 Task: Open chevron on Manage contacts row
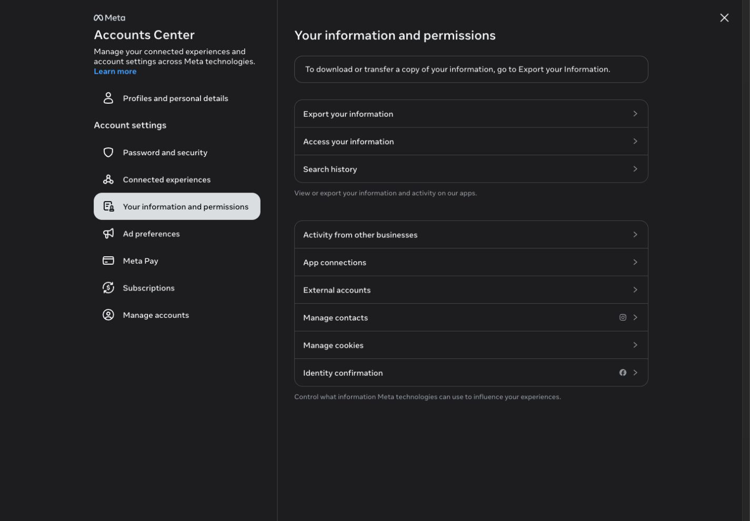[635, 317]
